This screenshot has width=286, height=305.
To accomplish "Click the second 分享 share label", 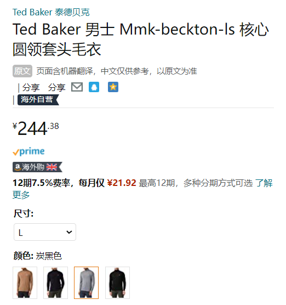I will pyautogui.click(x=56, y=87).
